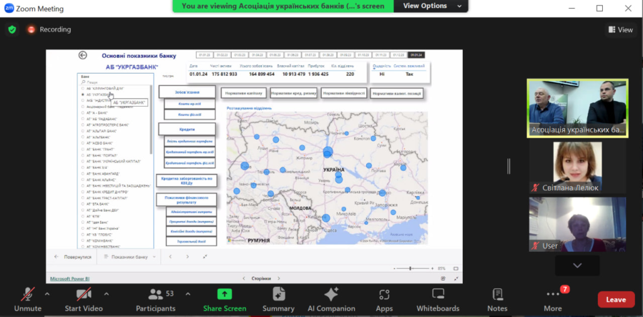
Task: Click the Power BI full-screen arrows icon
Action: pos(205,257)
